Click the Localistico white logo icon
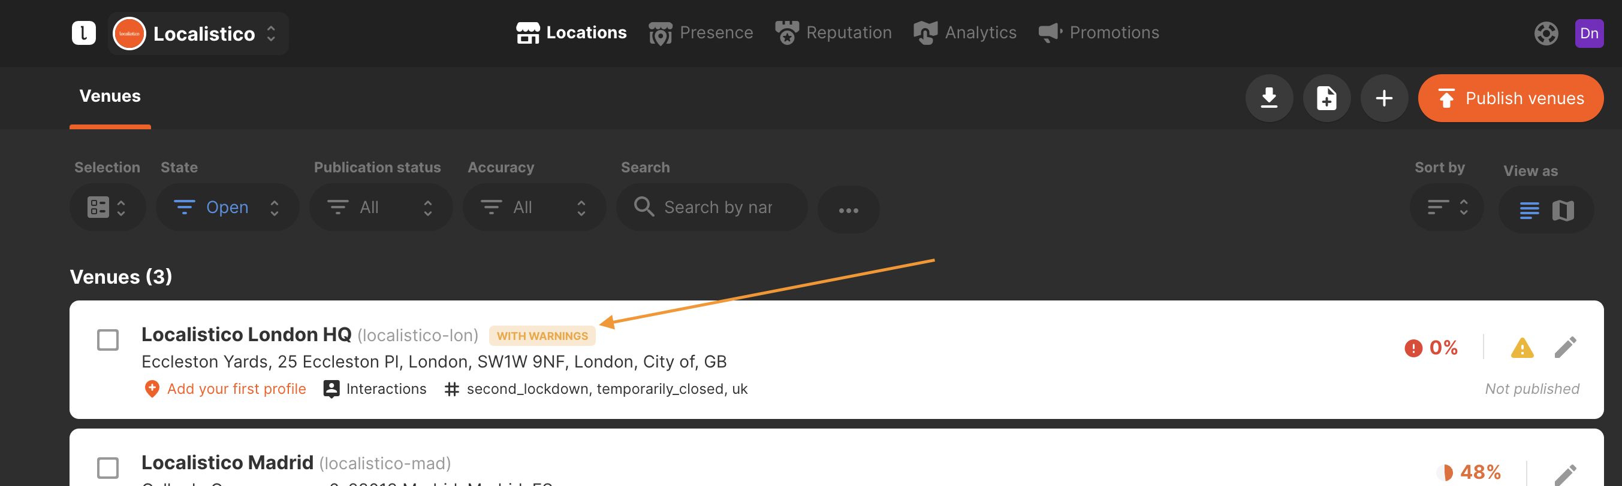The width and height of the screenshot is (1622, 486). [84, 34]
